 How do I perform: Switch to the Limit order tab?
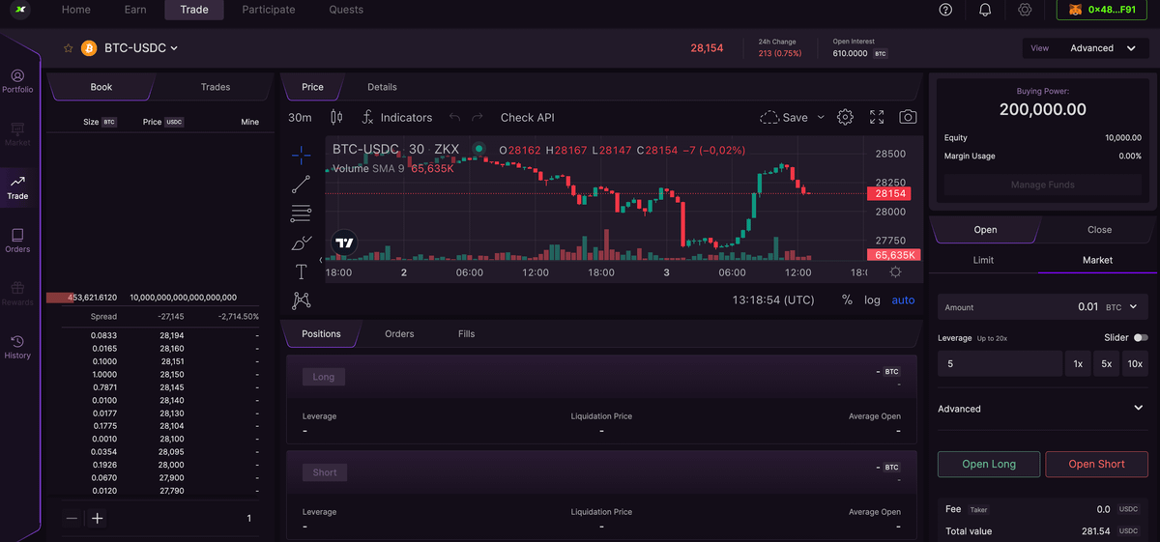point(983,260)
